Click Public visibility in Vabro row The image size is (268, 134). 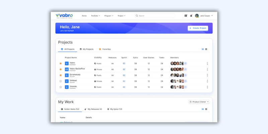[x=98, y=64]
